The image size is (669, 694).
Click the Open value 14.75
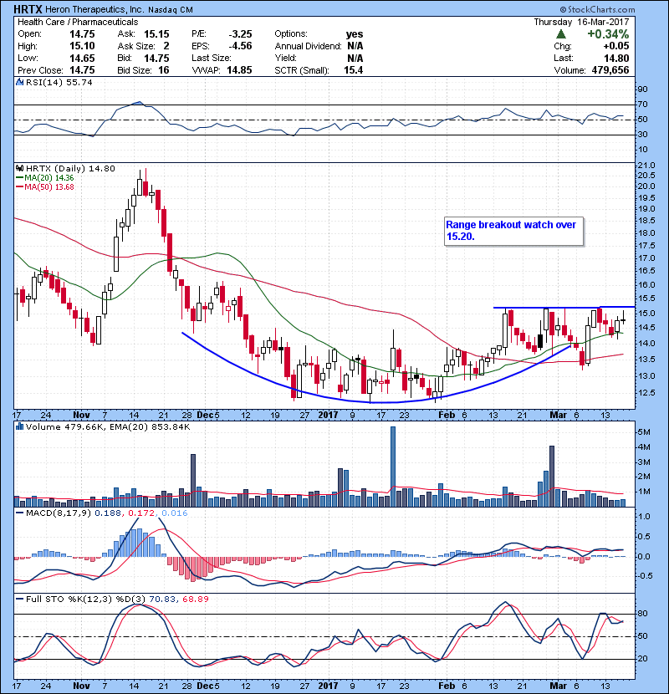pos(82,34)
